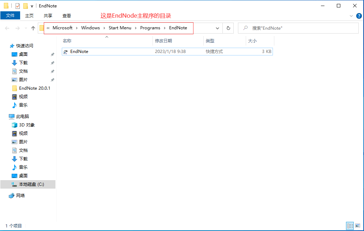This screenshot has width=364, height=231.
Task: Click the pin icon beside 文档
Action: 53,71
